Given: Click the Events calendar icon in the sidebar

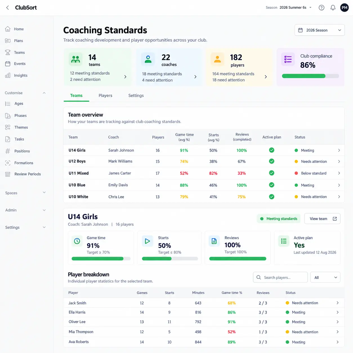Looking at the screenshot, I should [8, 64].
